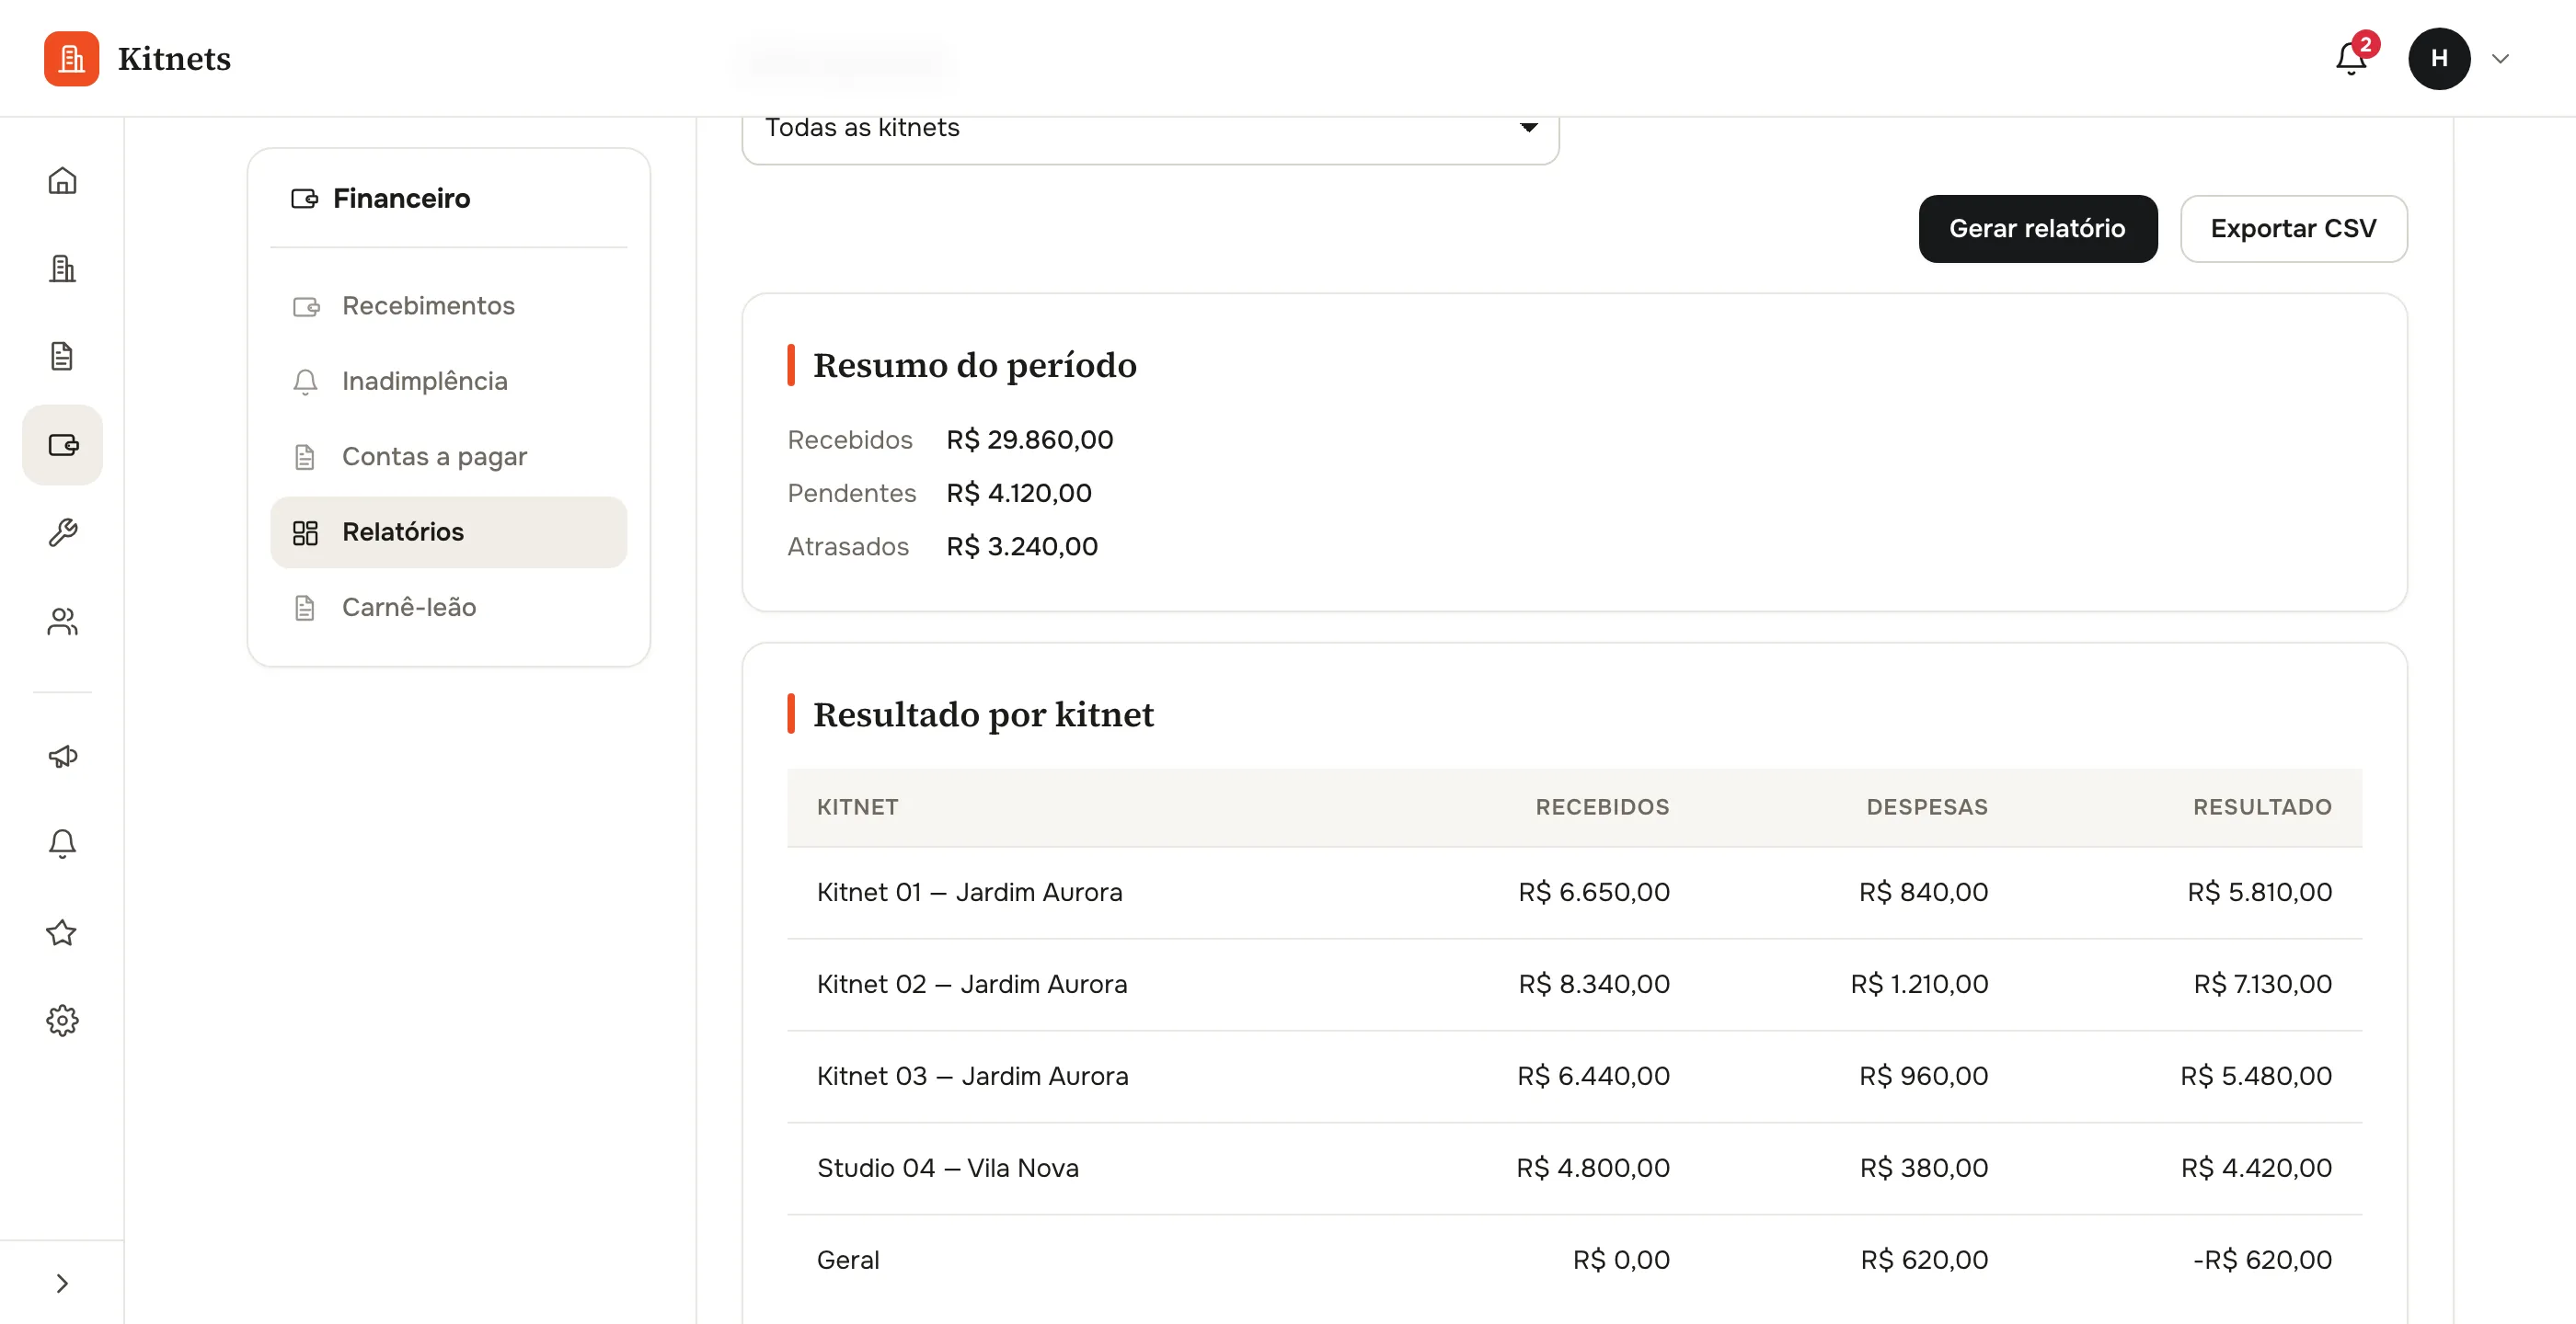Click the Contas a pagar document icon
This screenshot has height=1324, width=2576.
(x=305, y=457)
